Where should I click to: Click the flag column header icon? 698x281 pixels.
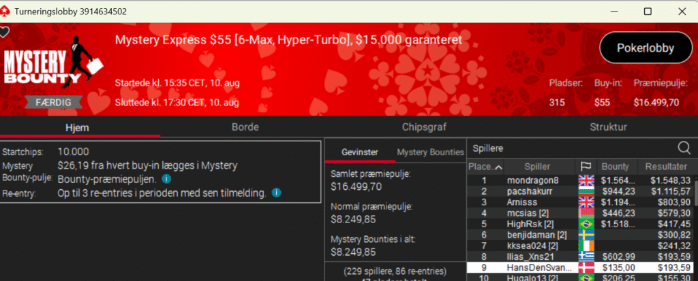coord(586,167)
